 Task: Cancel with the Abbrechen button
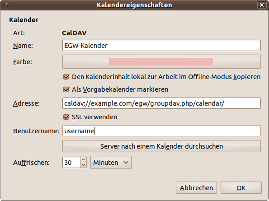point(196,188)
